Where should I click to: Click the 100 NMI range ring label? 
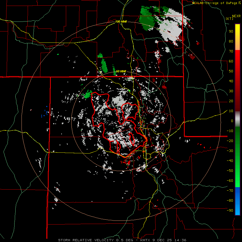pyautogui.click(x=121, y=22)
